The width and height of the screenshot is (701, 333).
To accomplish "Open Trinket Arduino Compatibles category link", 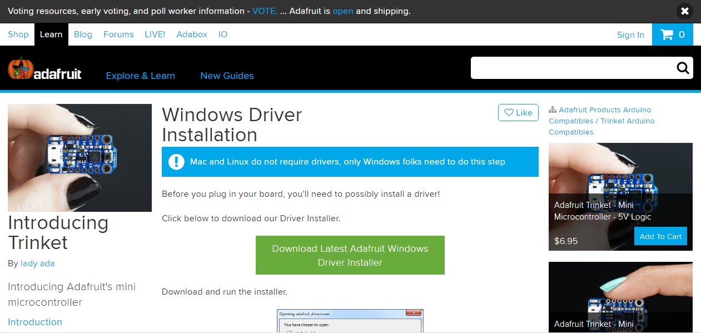I will 601,126.
